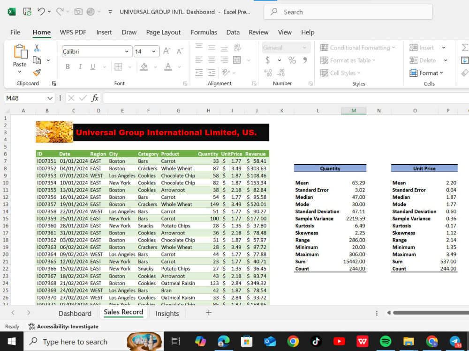Open the Formulas ribbon tab

pos(204,32)
